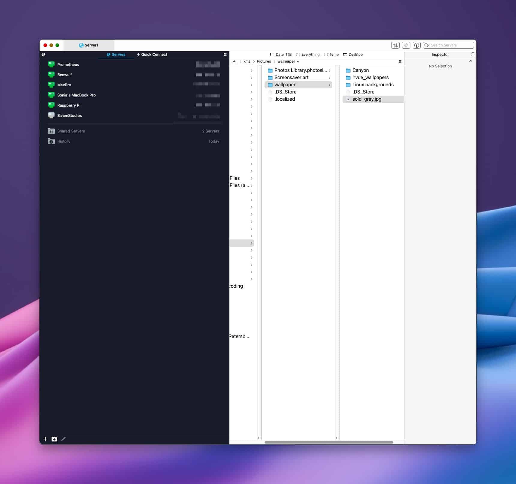Select the Servers tab in dark pane
This screenshot has height=484, width=516.
[116, 55]
